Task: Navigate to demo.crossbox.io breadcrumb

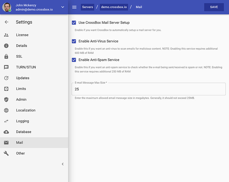Action: pos(114,7)
